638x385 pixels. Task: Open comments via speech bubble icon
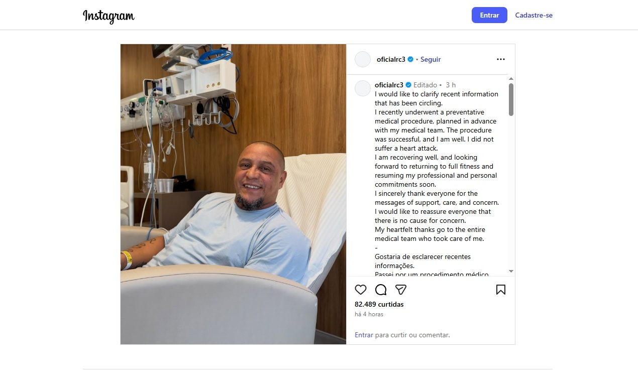381,290
